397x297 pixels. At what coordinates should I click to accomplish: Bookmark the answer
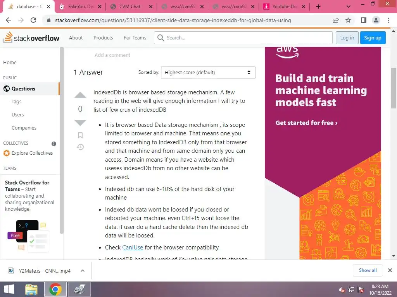[x=80, y=135]
